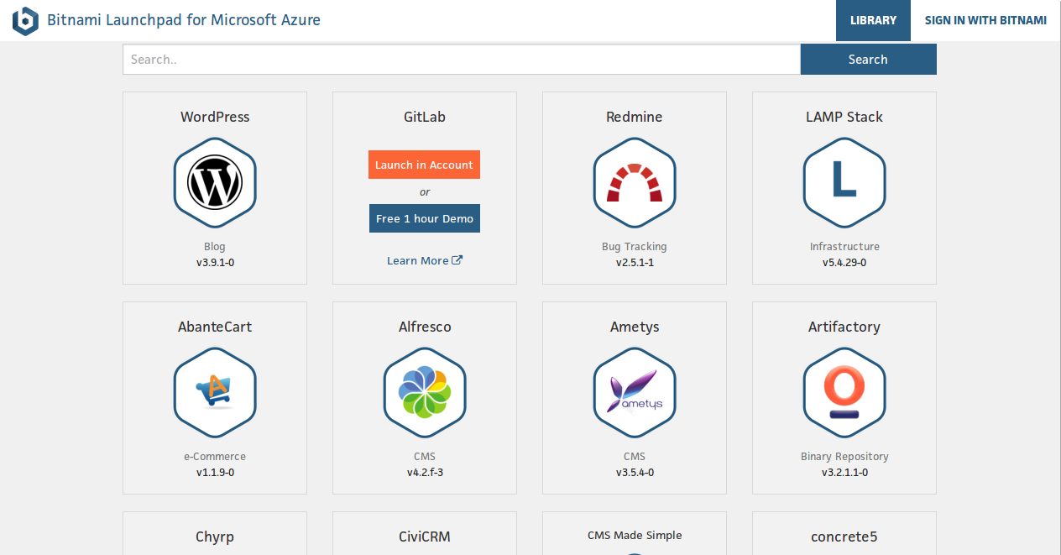This screenshot has height=555, width=1061.
Task: Click the Infrastructure category label
Action: (x=844, y=247)
